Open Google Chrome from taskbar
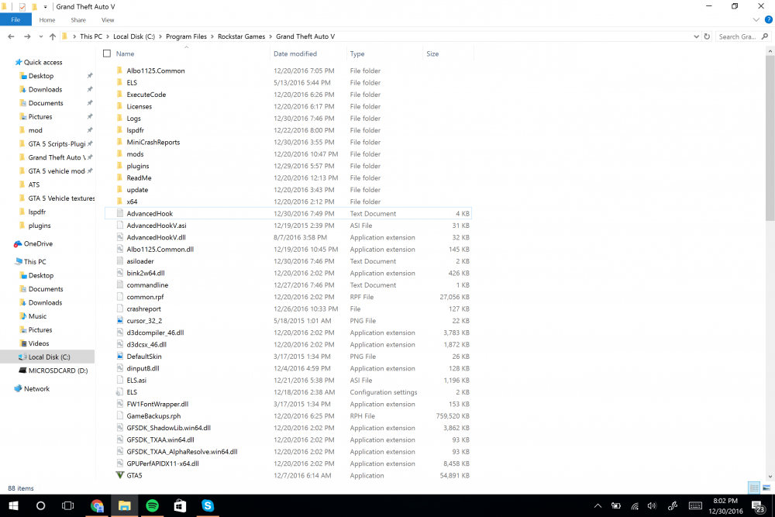775x517 pixels. (x=97, y=505)
